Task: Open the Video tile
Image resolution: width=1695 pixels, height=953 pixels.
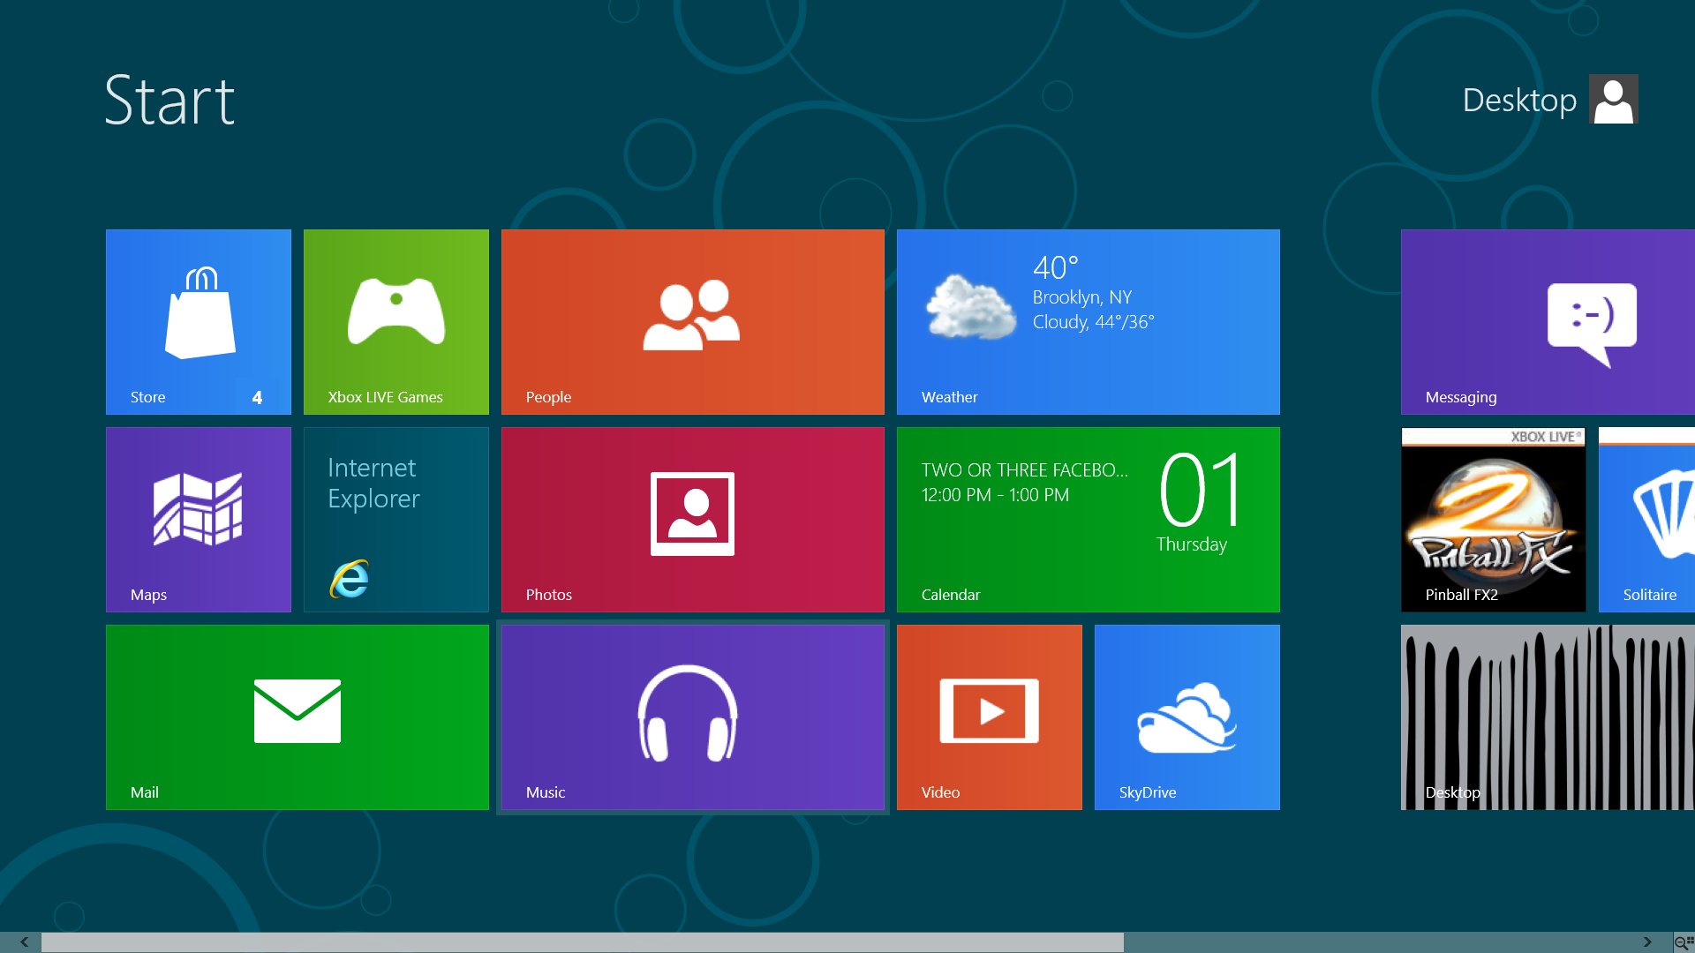Action: pyautogui.click(x=989, y=717)
